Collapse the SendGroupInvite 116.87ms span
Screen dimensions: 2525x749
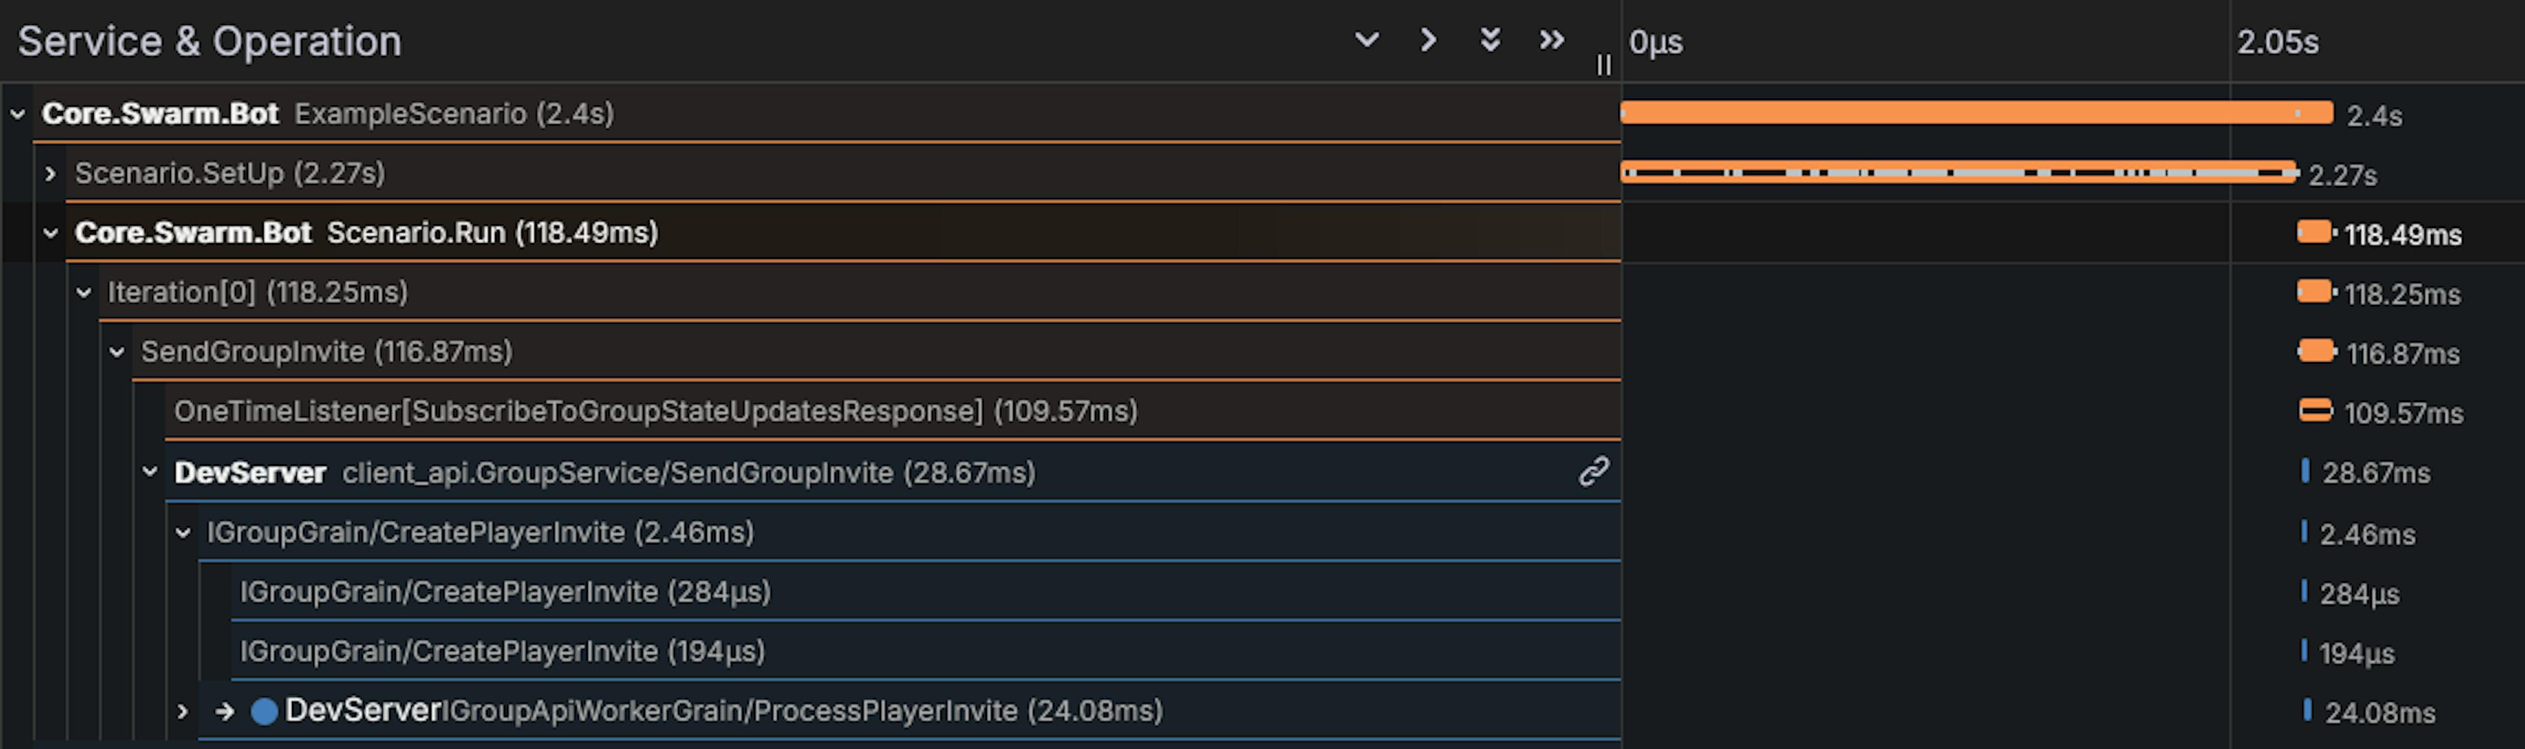pyautogui.click(x=116, y=352)
